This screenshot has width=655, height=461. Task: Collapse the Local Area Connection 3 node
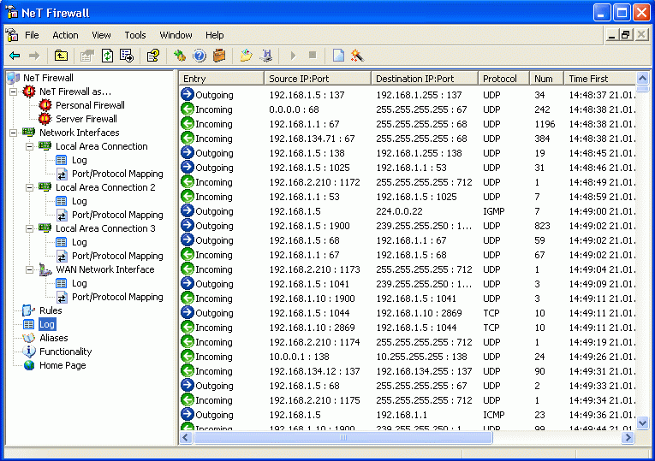tap(29, 228)
